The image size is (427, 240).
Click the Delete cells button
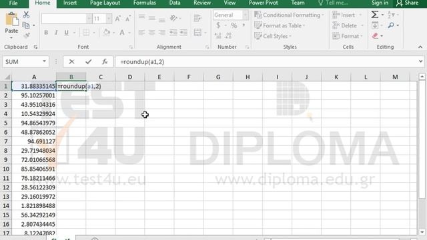(x=348, y=25)
